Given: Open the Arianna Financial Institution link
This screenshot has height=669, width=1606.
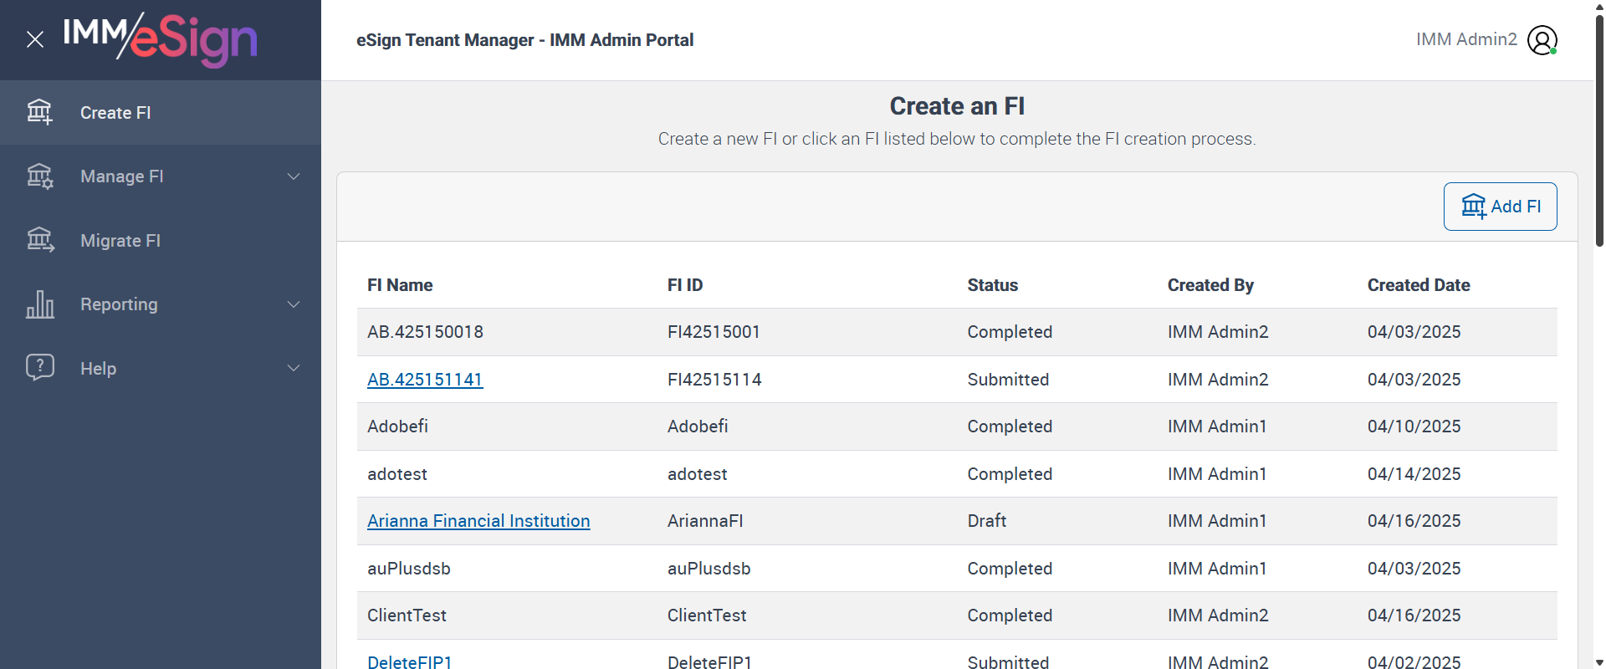Looking at the screenshot, I should [x=478, y=521].
